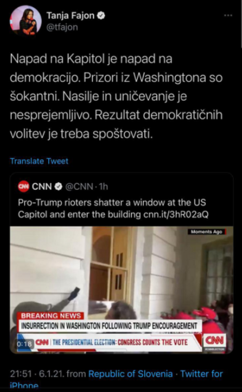The height and width of the screenshot is (392, 242).
Task: Click the Slovenian tweet text body
Action: click(x=116, y=96)
